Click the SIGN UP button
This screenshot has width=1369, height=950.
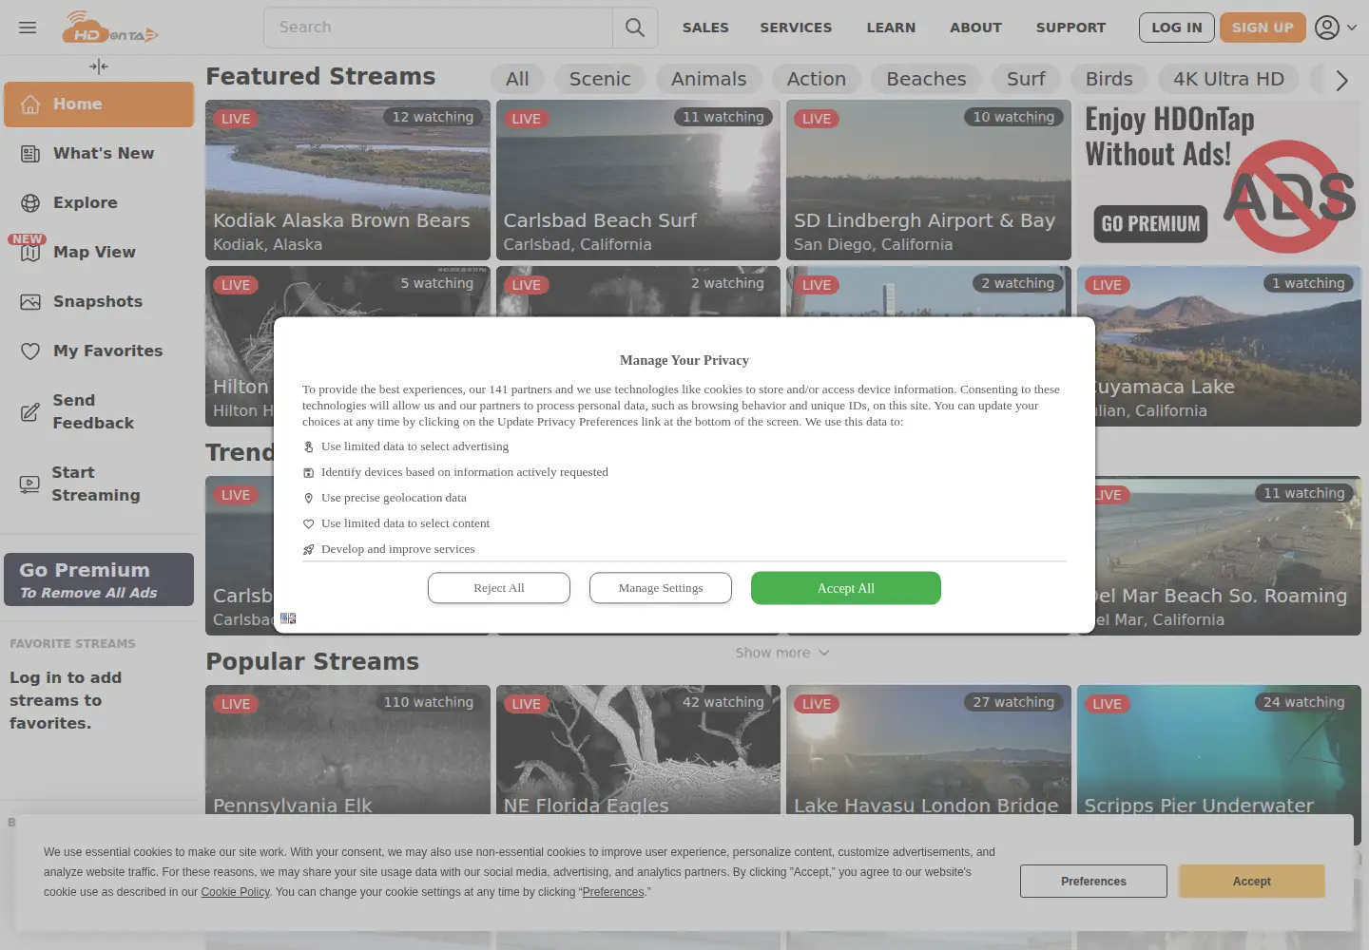coord(1263,28)
